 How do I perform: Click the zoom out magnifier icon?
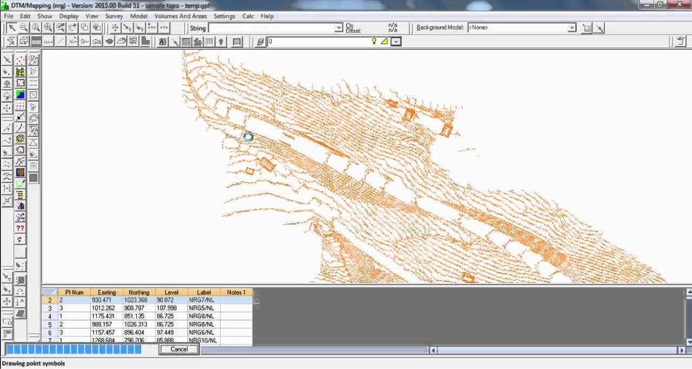tap(24, 28)
